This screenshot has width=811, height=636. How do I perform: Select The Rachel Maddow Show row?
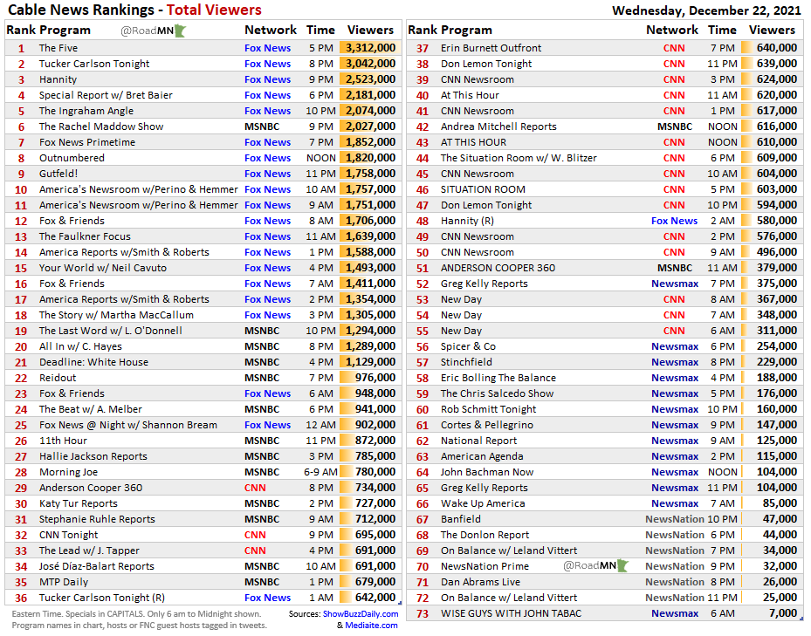tap(100, 126)
